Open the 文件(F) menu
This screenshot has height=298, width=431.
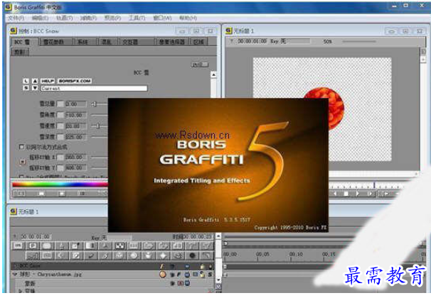pos(16,18)
